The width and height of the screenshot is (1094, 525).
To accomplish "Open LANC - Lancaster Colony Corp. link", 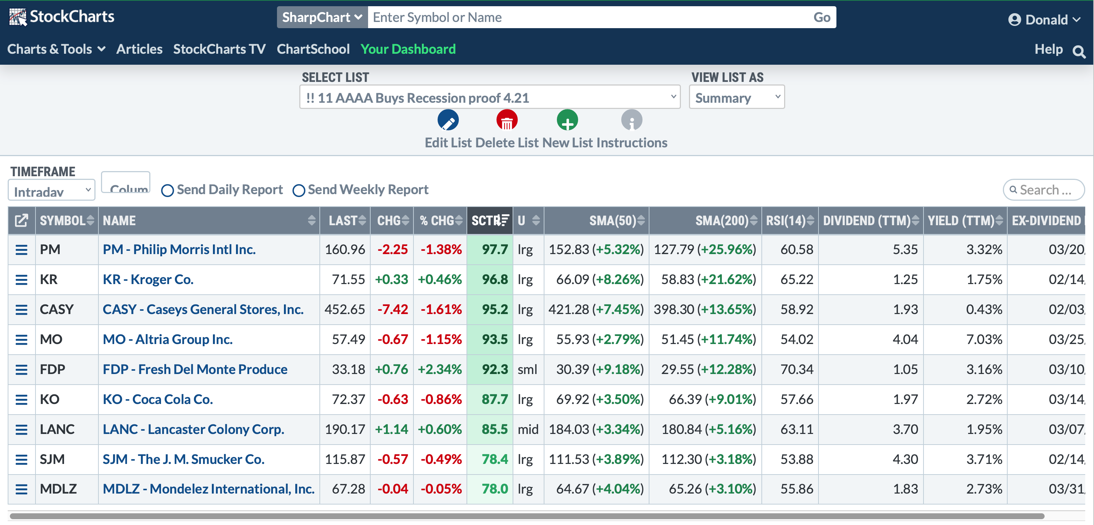I will point(194,430).
